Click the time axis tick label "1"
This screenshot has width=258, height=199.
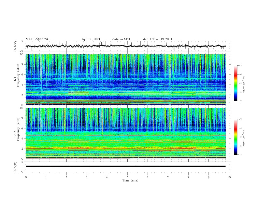coord(46,177)
